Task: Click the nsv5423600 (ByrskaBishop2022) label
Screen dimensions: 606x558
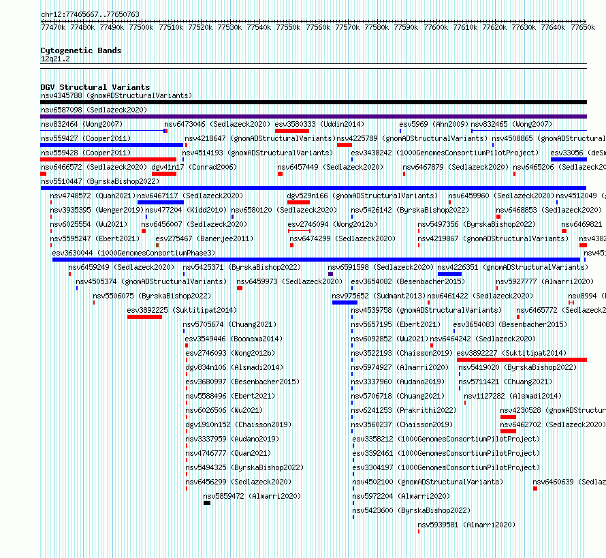Action: [x=411, y=510]
